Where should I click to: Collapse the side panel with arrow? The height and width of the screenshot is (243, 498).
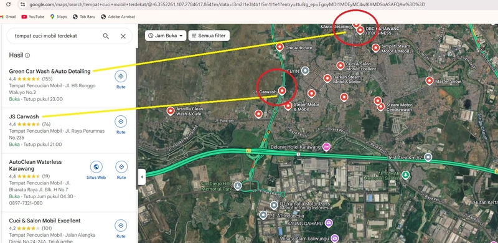coord(142,177)
